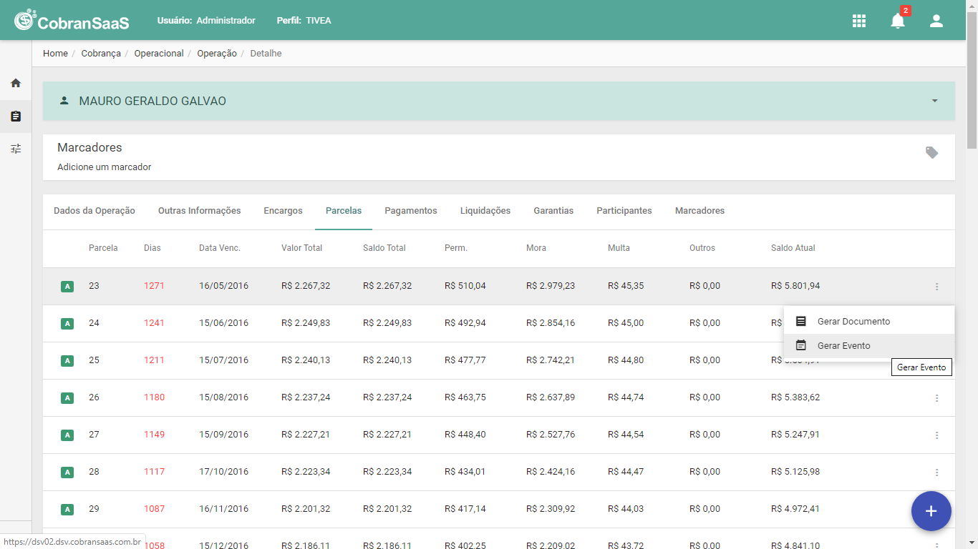The image size is (978, 549).
Task: Click the Valor Total column header
Action: point(302,248)
